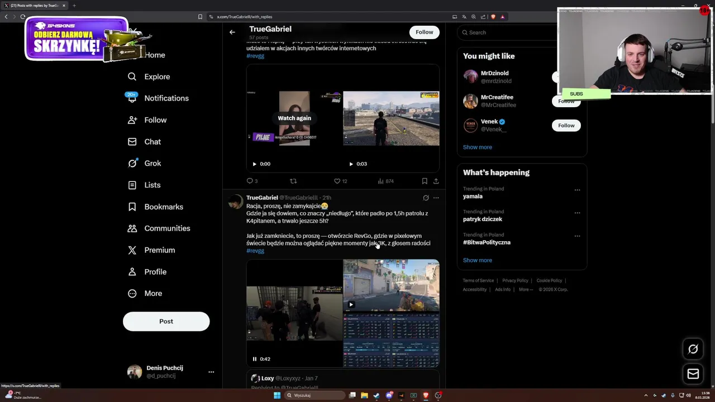The width and height of the screenshot is (715, 402).
Task: Bookmark this page in the address bar
Action: (200, 17)
